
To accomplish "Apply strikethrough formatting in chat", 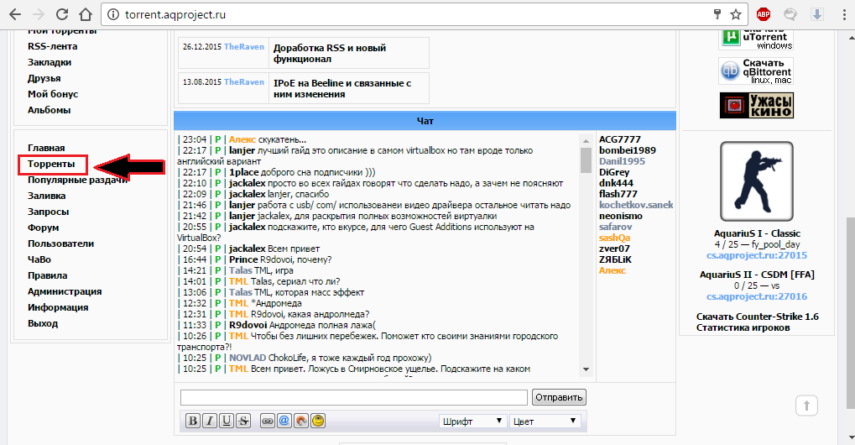I will (243, 421).
